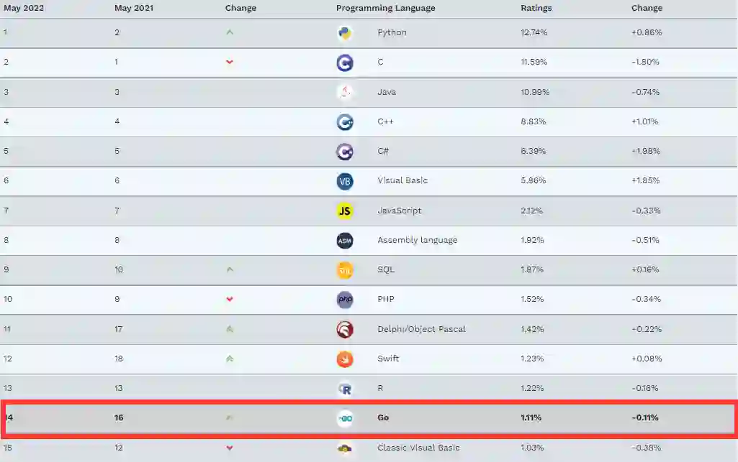Click the Ratings column header
Viewport: 738px width, 462px height.
pos(536,9)
